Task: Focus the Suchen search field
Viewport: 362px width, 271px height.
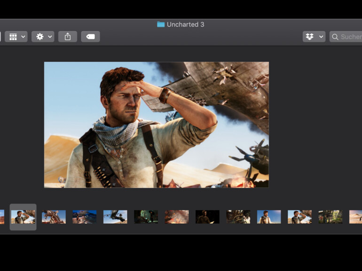Action: tap(346, 37)
